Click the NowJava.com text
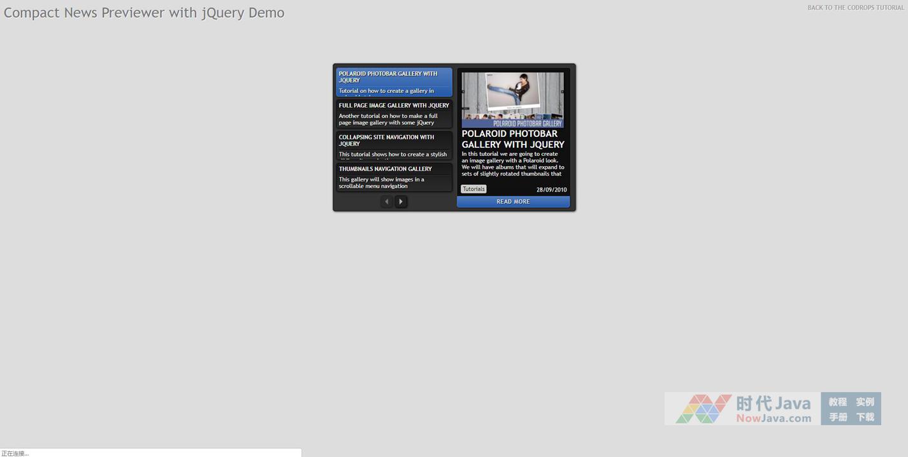 773,418
